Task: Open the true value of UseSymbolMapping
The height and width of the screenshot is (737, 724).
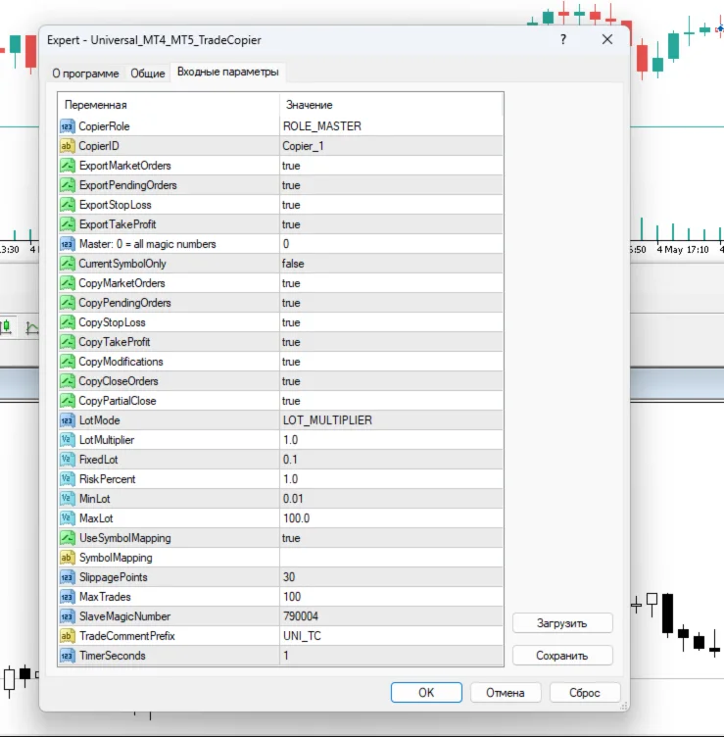Action: coord(391,538)
